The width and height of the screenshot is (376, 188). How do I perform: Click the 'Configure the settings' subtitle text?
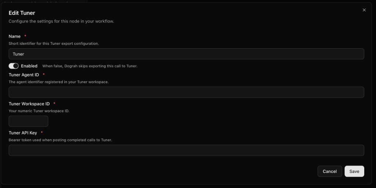[x=61, y=21]
